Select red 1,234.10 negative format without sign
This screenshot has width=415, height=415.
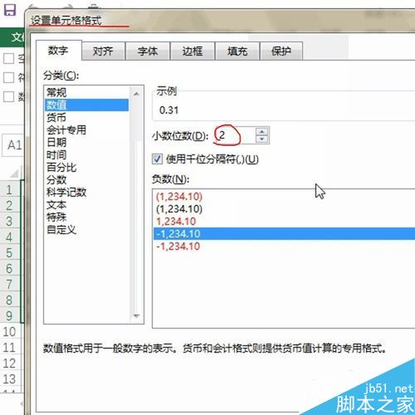284,222
